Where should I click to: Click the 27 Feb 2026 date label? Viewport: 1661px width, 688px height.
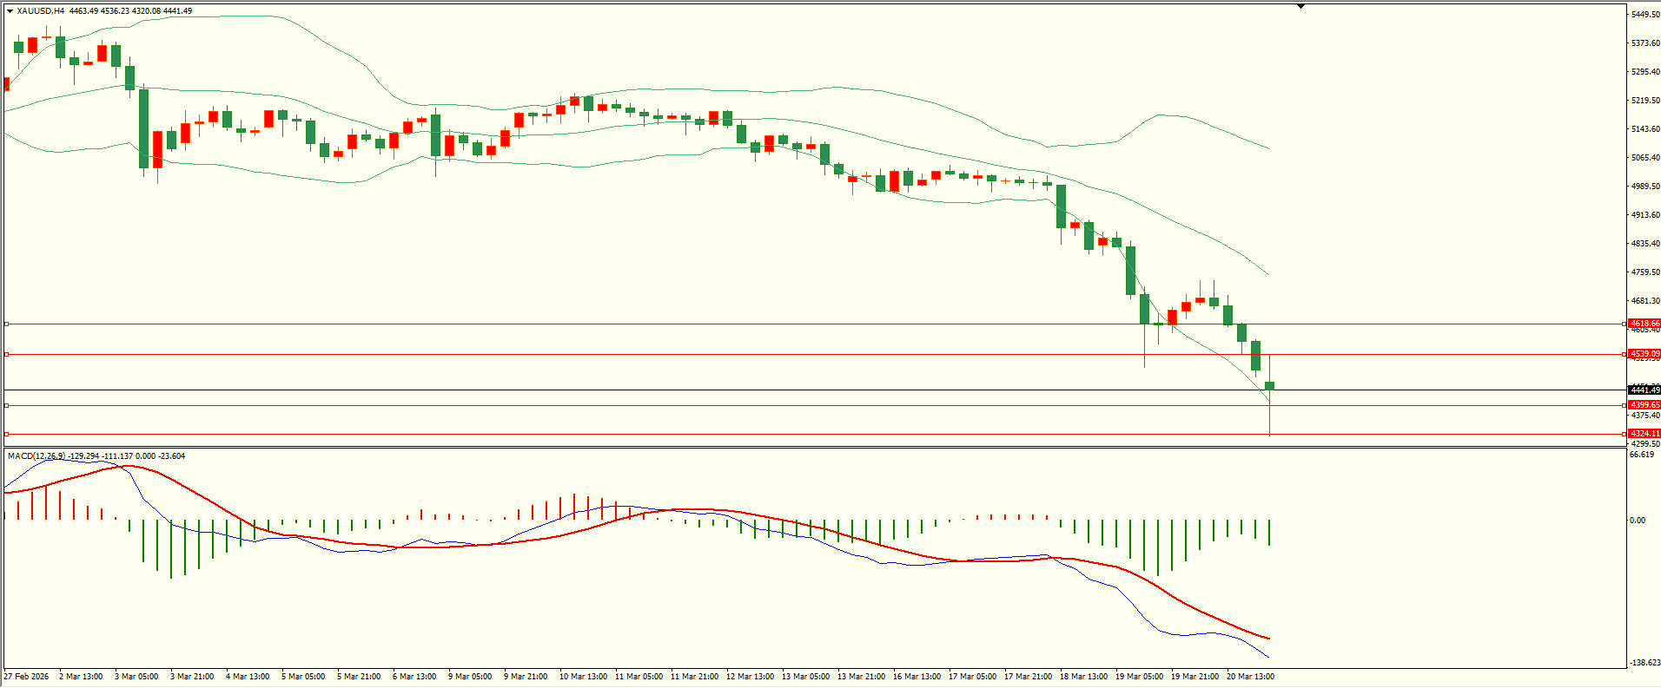click(x=27, y=677)
